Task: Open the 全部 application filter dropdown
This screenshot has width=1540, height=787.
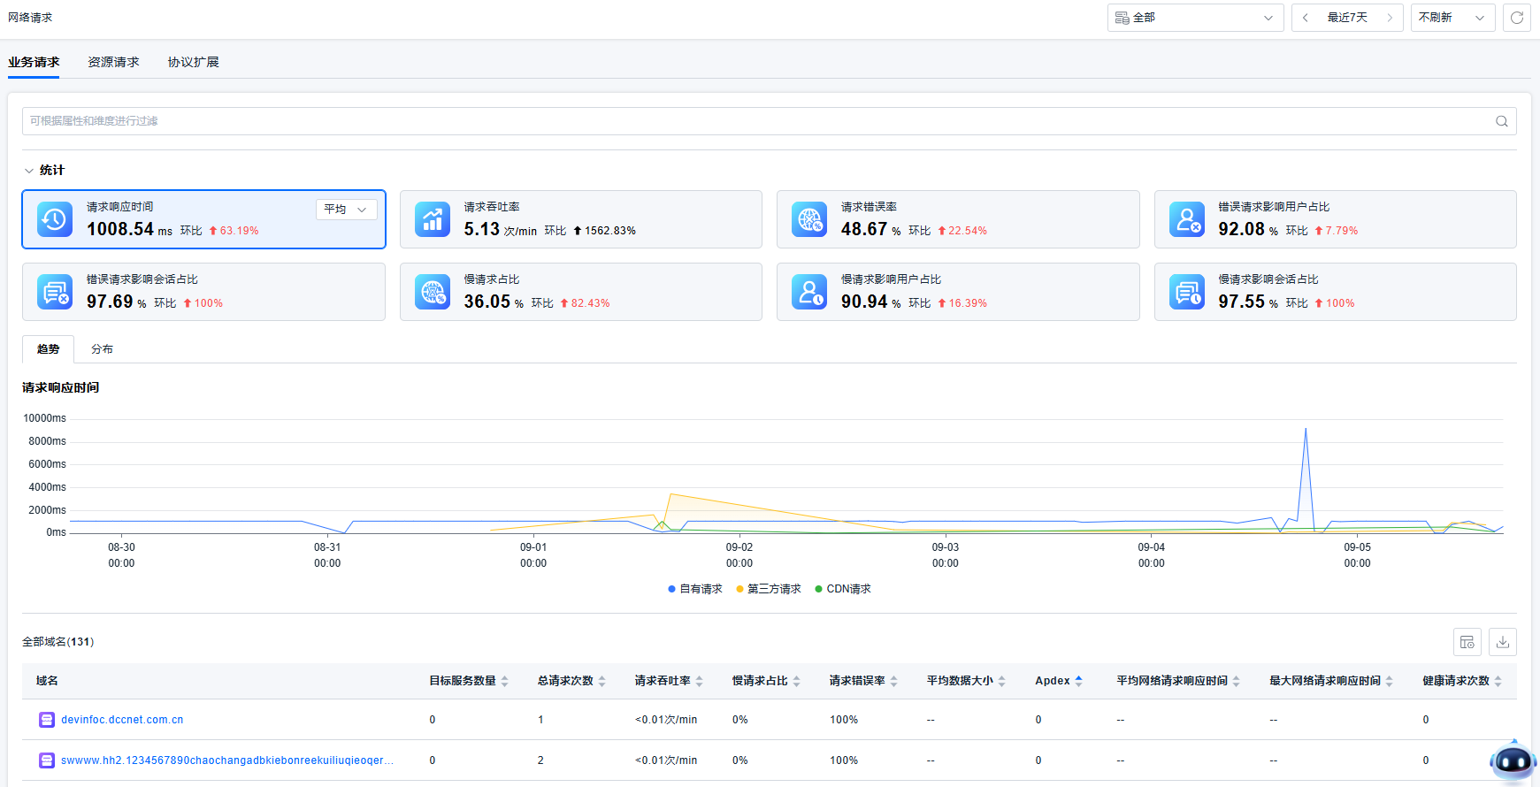Action: 1194,18
